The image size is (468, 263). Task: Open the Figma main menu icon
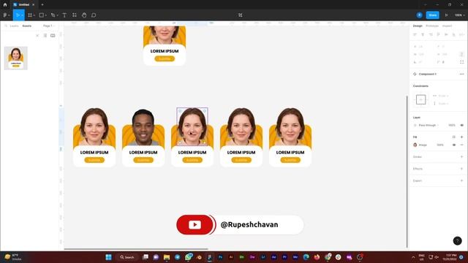click(x=5, y=15)
